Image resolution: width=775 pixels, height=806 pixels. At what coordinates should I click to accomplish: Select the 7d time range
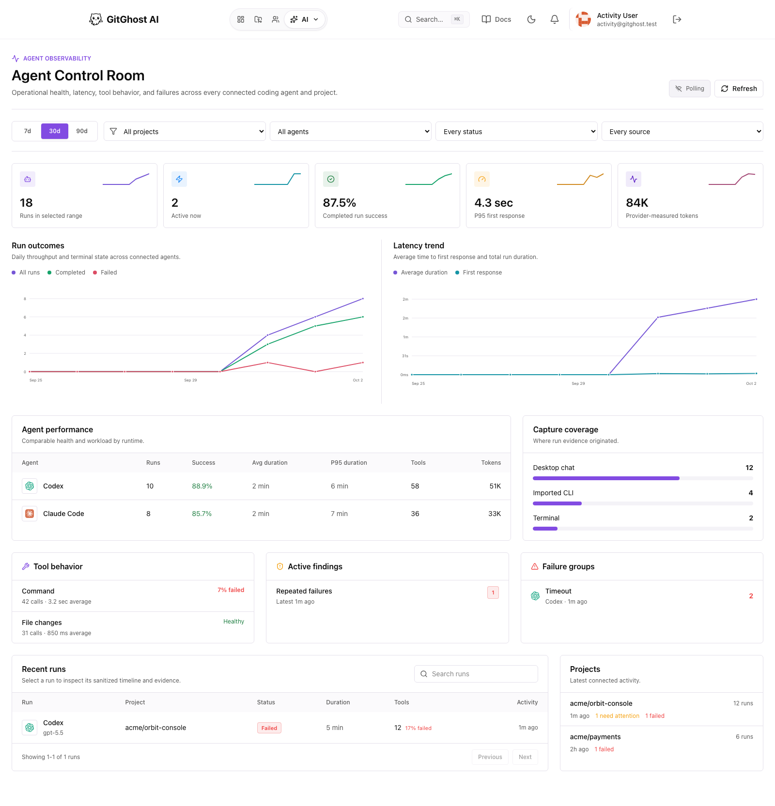point(28,131)
